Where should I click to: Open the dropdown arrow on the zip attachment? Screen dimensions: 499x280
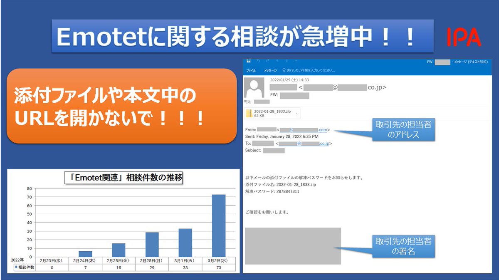297,113
